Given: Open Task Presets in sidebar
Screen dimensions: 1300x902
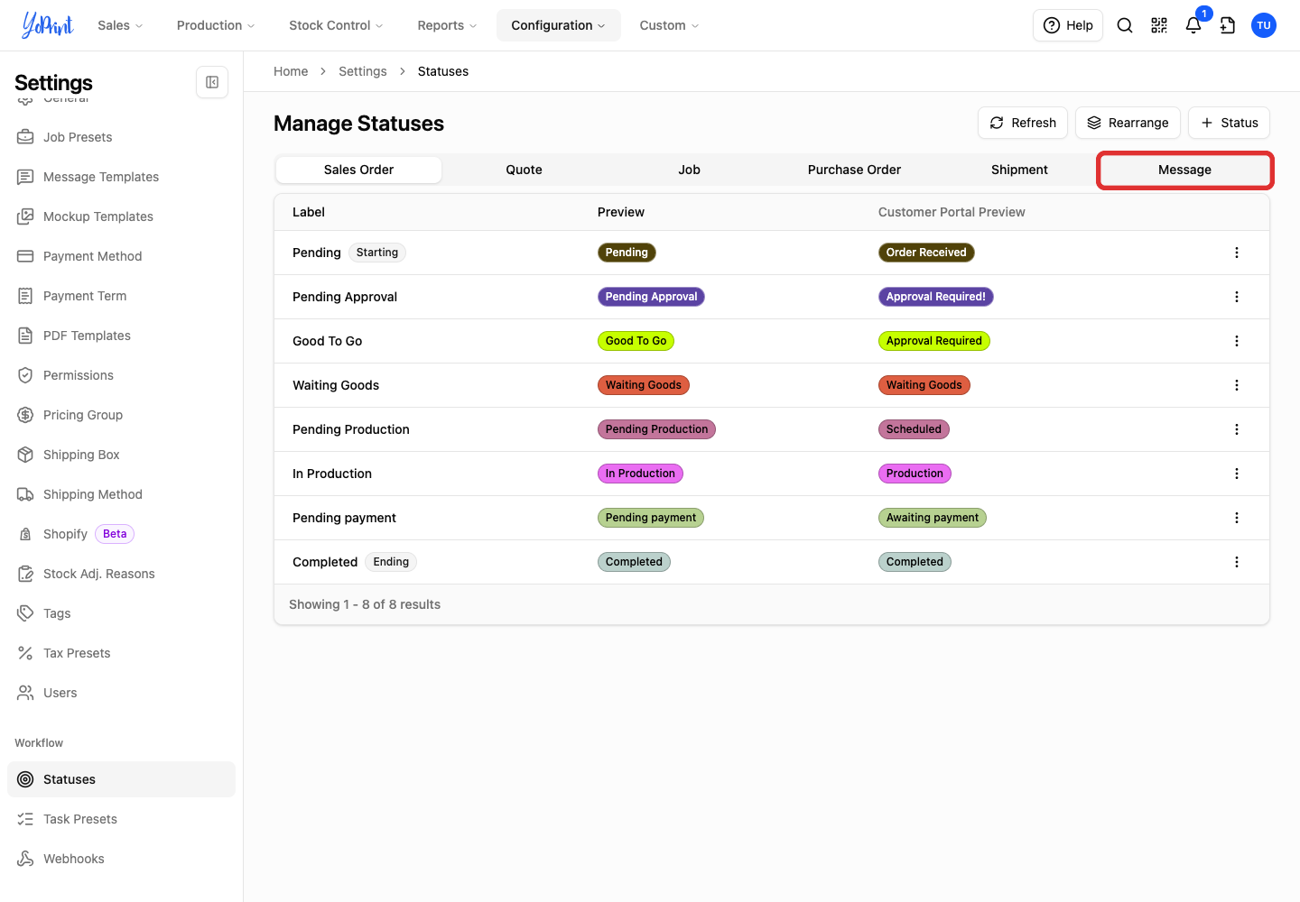Looking at the screenshot, I should click(121, 819).
